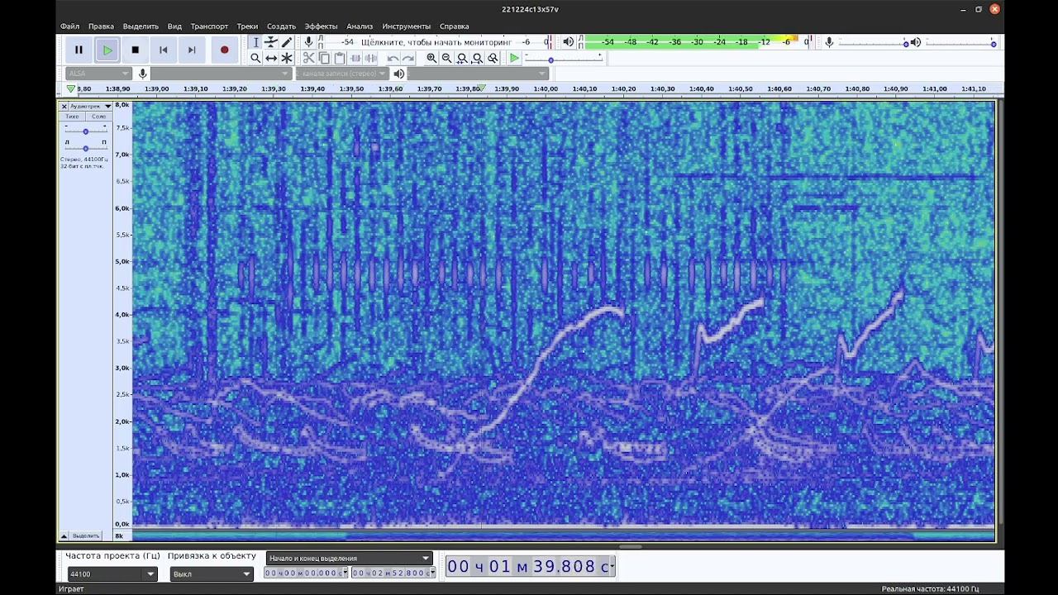Screen dimensions: 1058x595
Task: Open the Аудио трек dropdown menu
Action: [x=91, y=106]
